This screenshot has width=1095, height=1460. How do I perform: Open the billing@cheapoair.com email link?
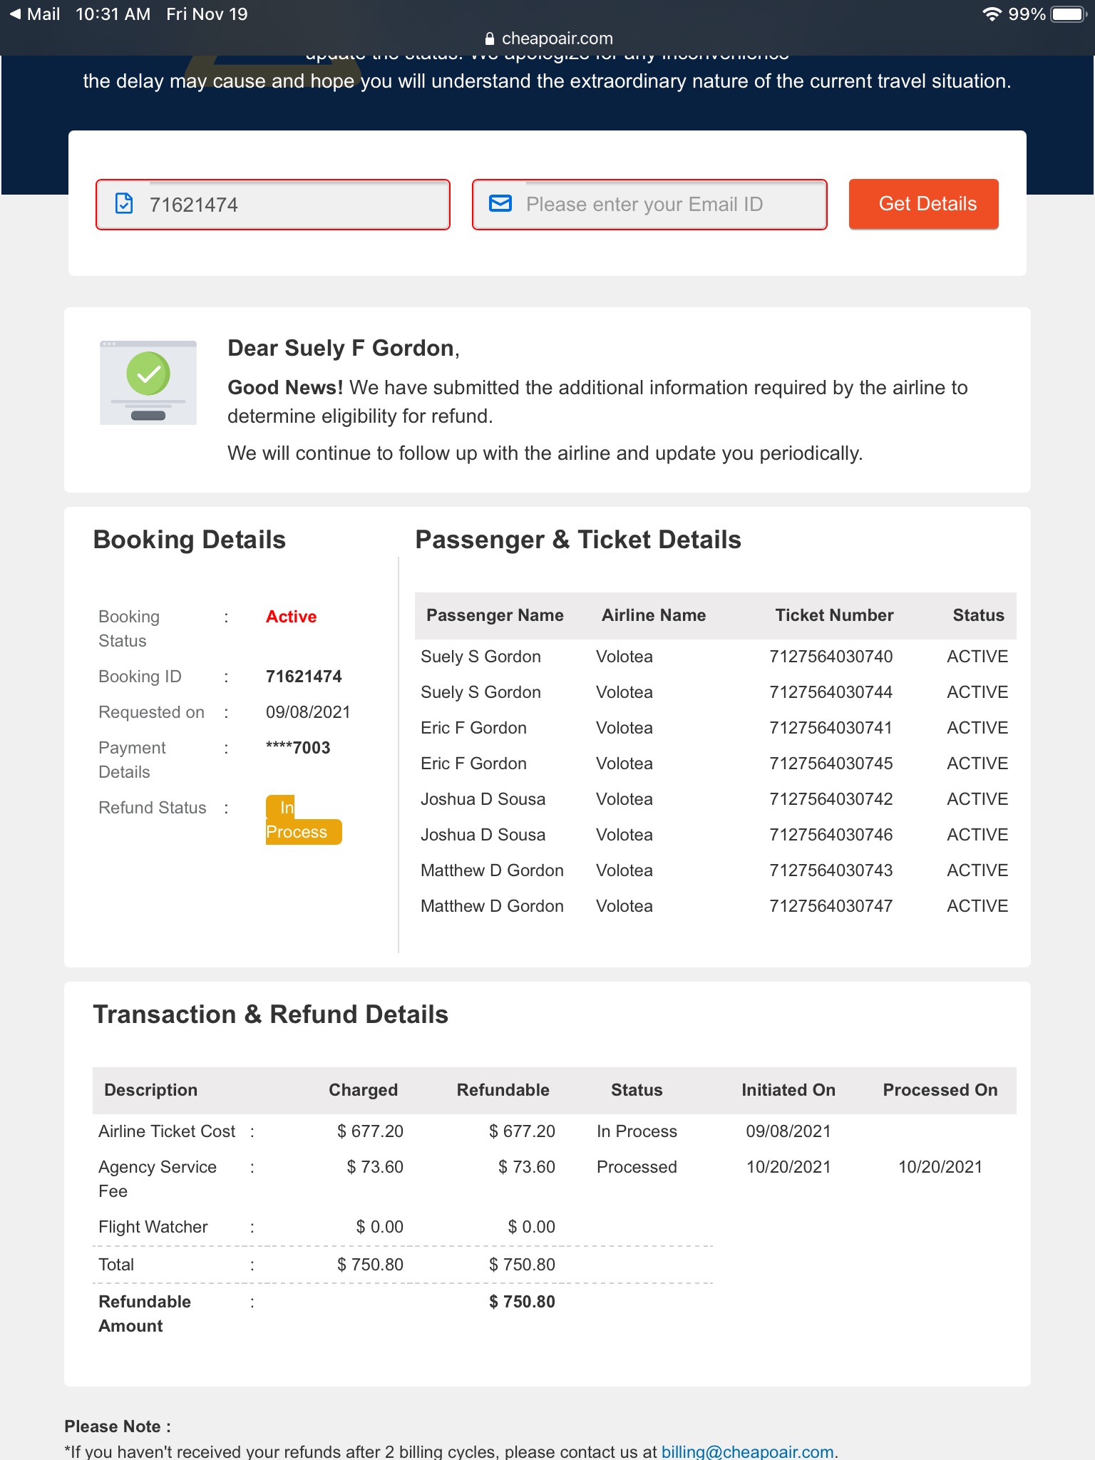pyautogui.click(x=747, y=1451)
